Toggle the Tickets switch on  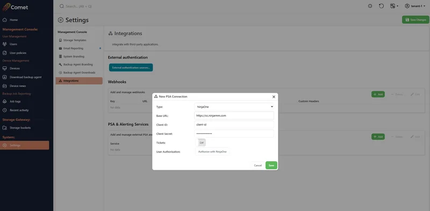click(x=200, y=142)
